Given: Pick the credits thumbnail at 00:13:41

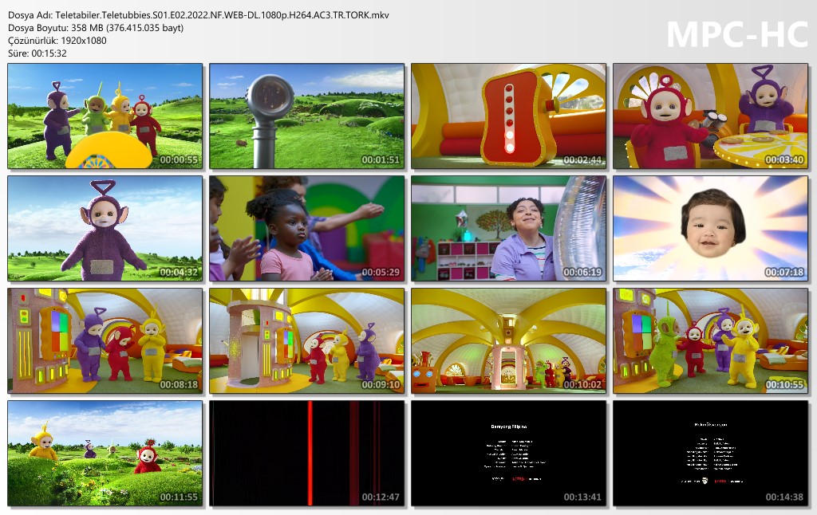Looking at the screenshot, I should tap(508, 454).
